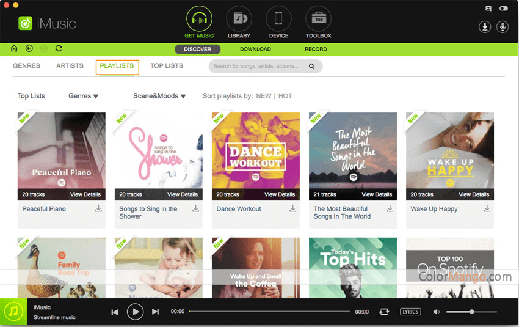Open the Today's Top Hits cover
Viewport: 519px width, 327px height.
pos(353,268)
